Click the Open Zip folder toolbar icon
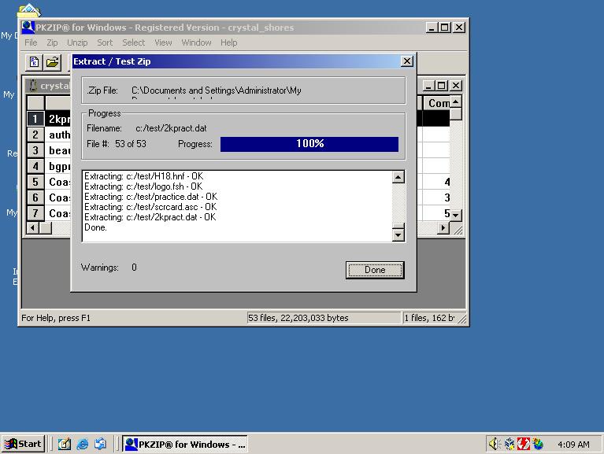This screenshot has height=454, width=604. 52,61
